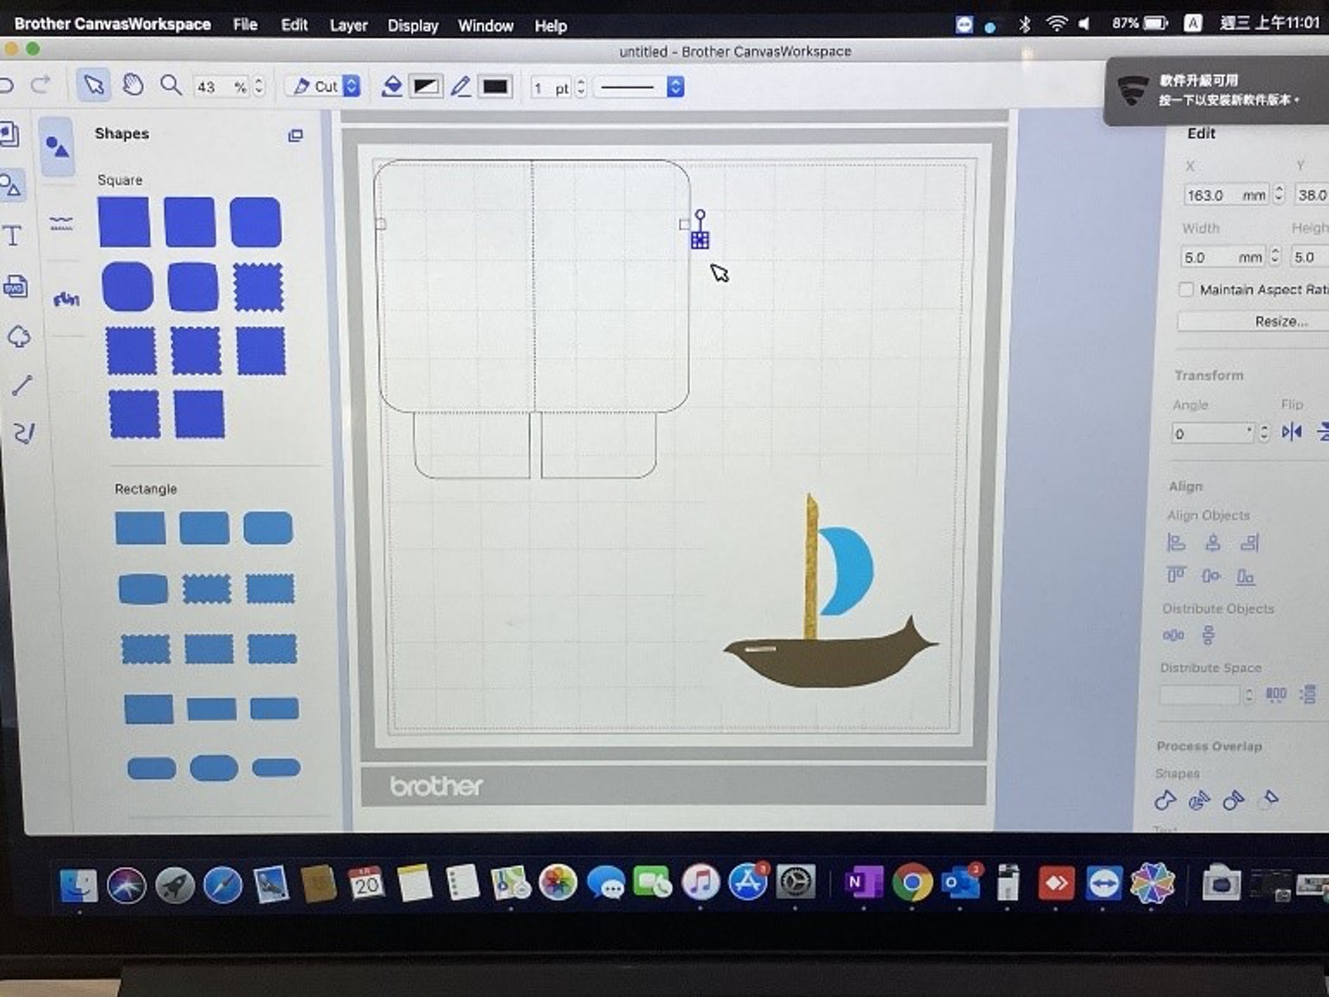Screen dimensions: 1329x997
Task: Open the File menu
Action: click(x=245, y=25)
